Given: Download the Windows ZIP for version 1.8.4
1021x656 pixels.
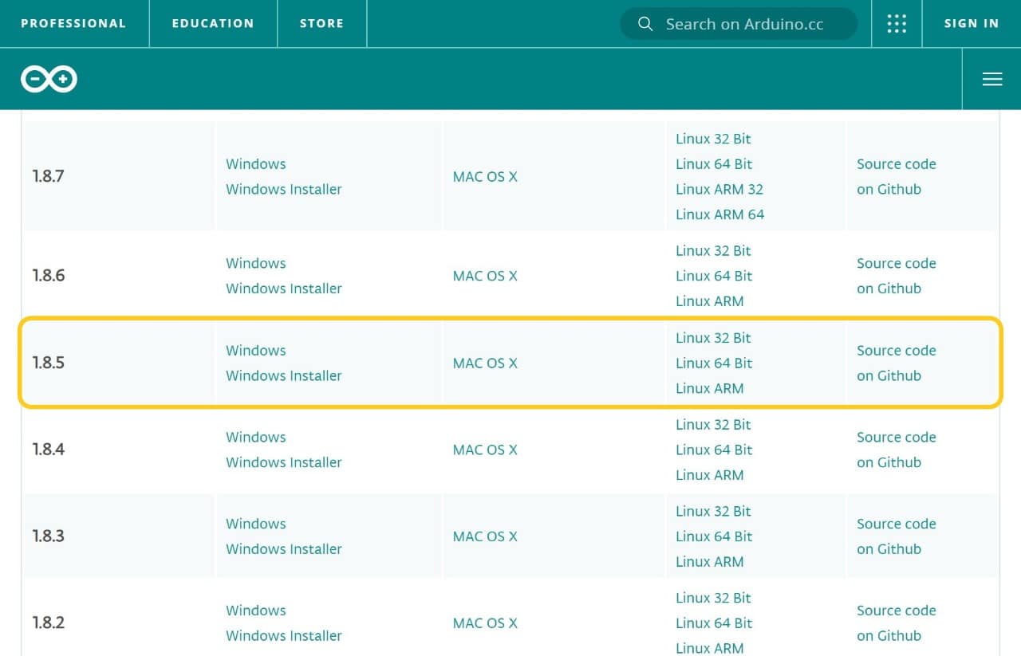Looking at the screenshot, I should click(x=255, y=438).
